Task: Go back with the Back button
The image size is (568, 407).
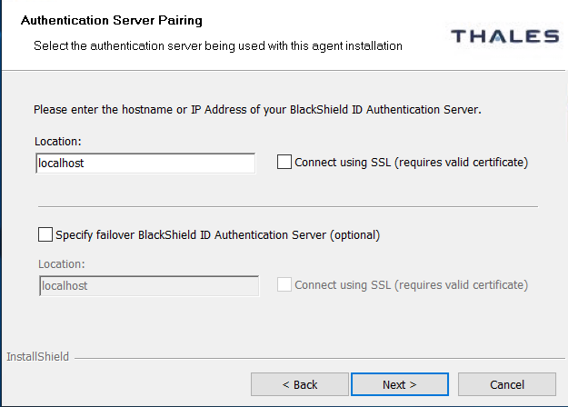Action: 299,384
